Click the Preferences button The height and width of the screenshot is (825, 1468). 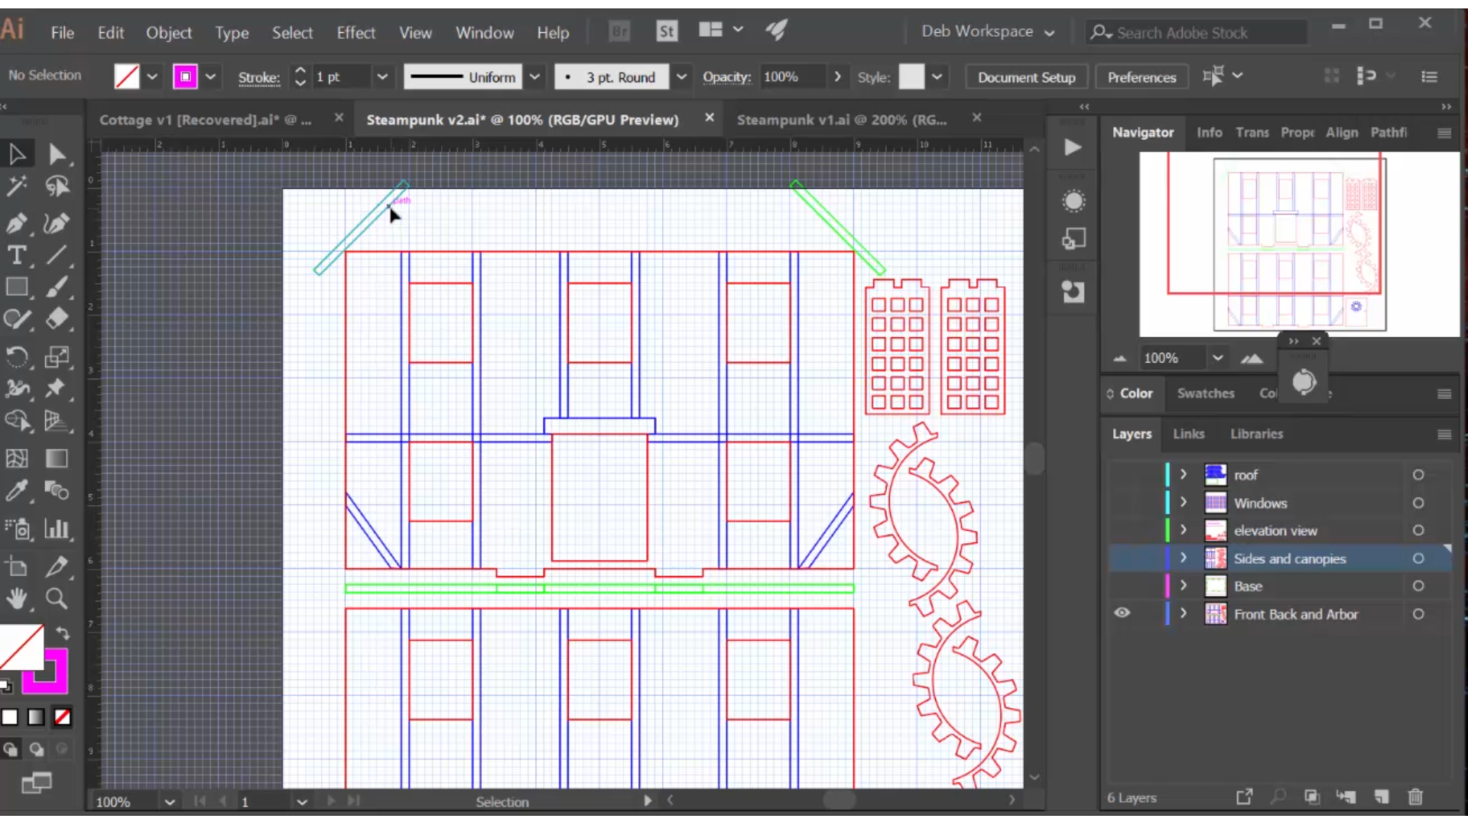click(1142, 76)
